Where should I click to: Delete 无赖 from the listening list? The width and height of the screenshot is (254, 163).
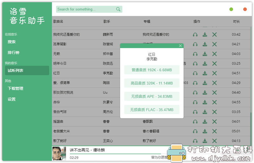(215, 54)
